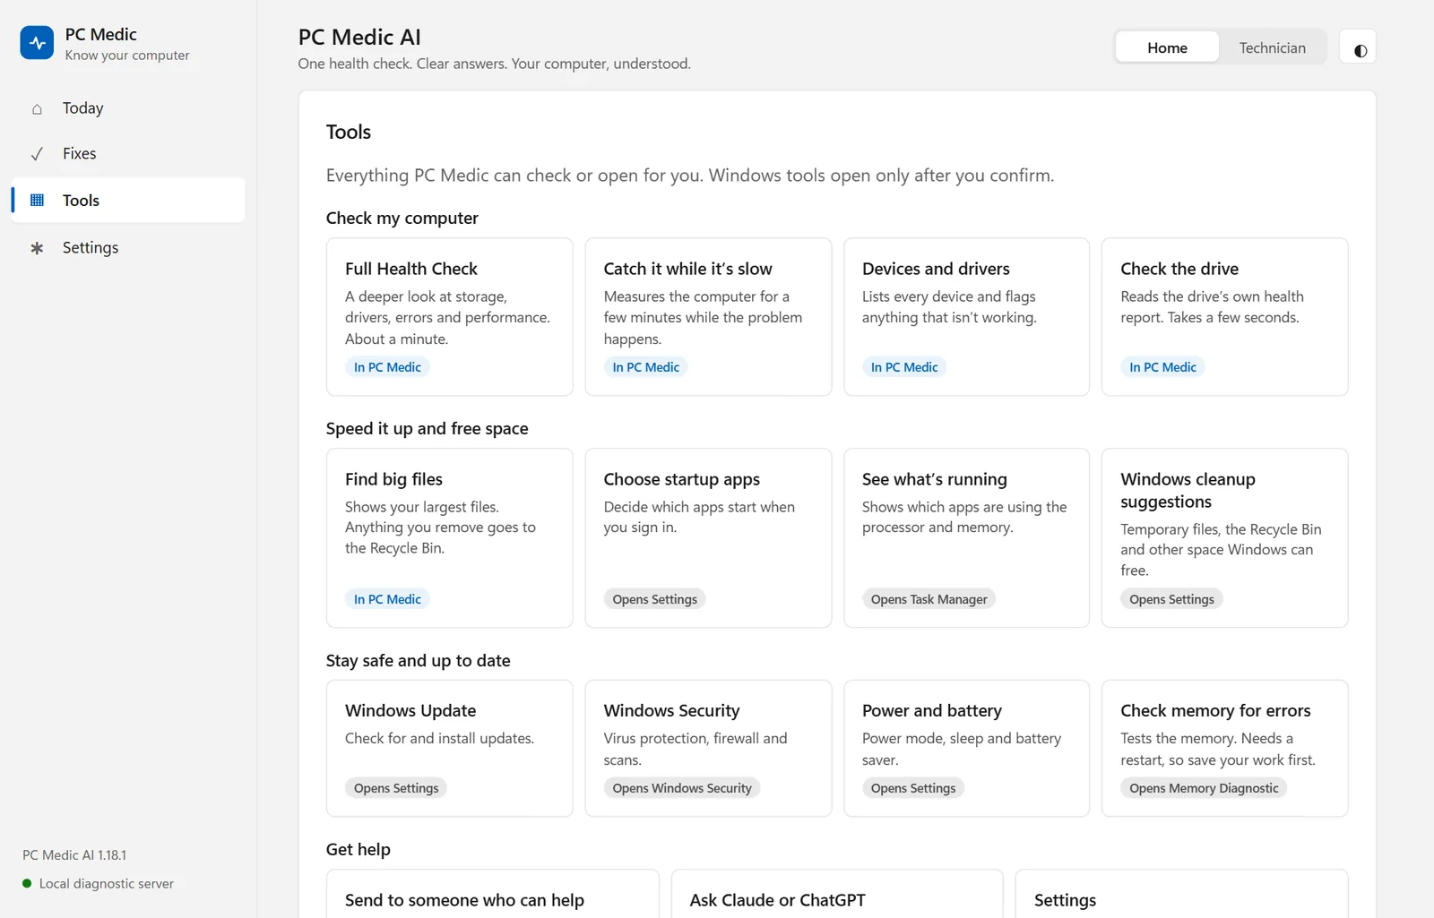Open Send to someone who can help
The width and height of the screenshot is (1434, 918).
point(492,894)
